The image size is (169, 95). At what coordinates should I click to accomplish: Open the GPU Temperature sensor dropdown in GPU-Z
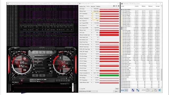tap(92, 13)
